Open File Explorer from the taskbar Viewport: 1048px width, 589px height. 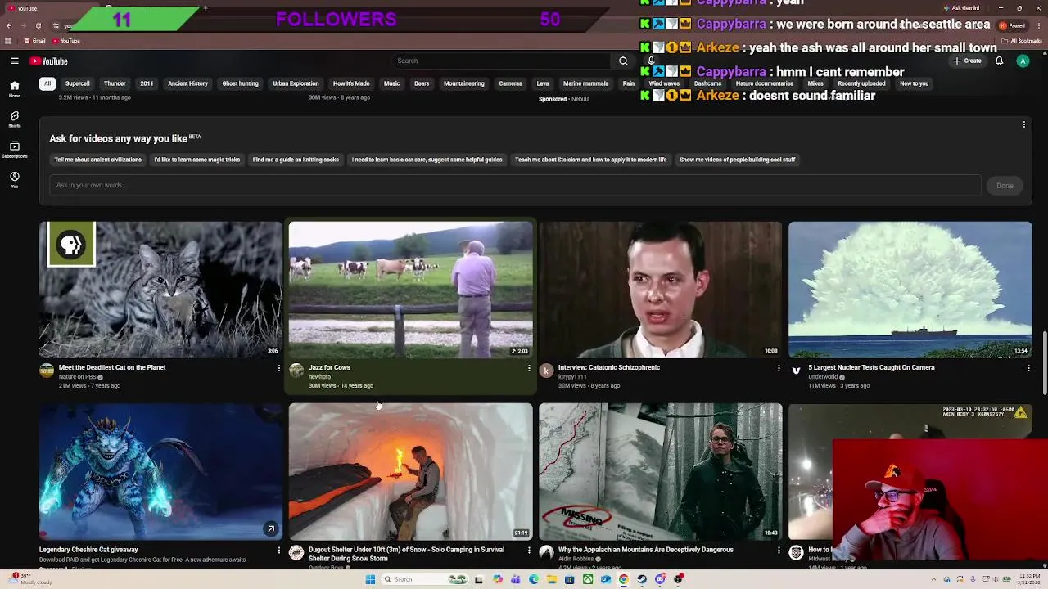tap(552, 579)
